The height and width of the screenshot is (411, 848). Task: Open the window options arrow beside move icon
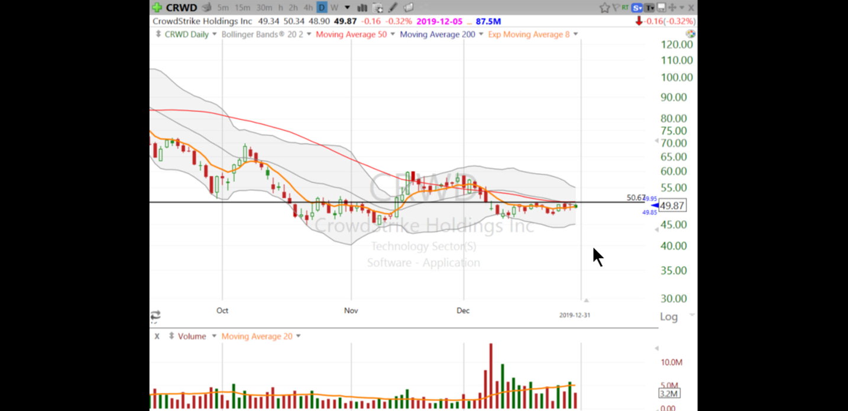click(x=682, y=8)
